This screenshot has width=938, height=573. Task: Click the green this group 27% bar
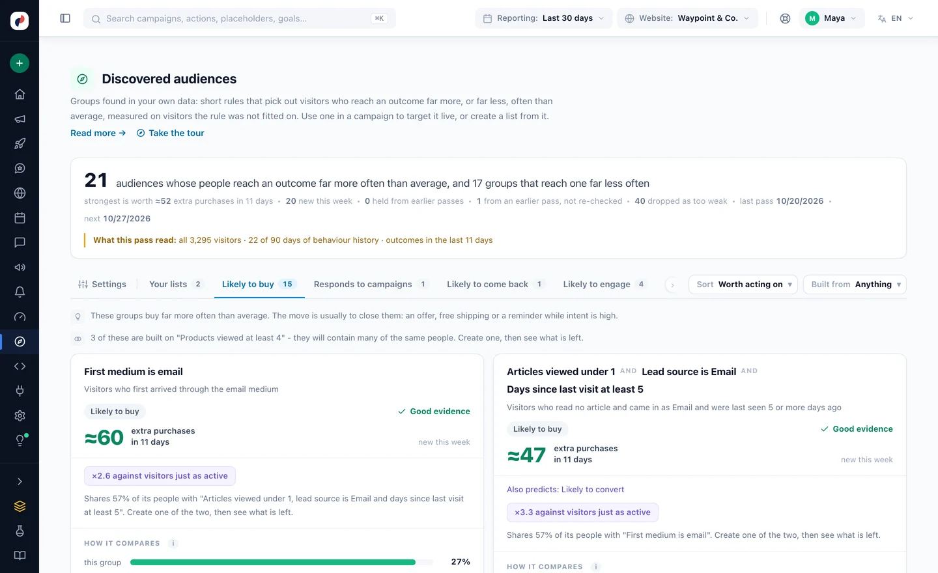(273, 562)
